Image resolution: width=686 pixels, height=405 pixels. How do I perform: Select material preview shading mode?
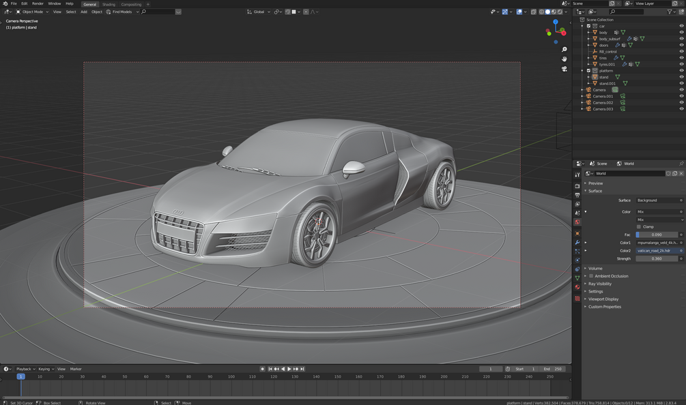tap(554, 12)
